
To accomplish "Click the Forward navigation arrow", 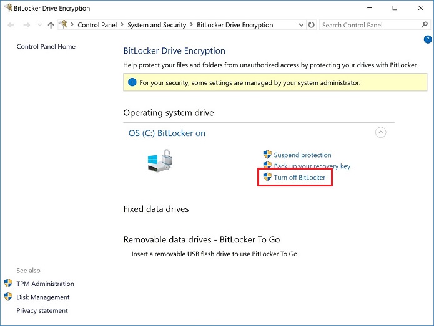I will coord(27,25).
